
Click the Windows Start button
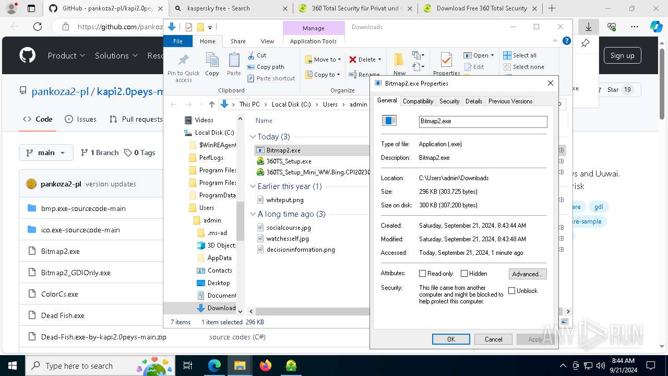11,366
